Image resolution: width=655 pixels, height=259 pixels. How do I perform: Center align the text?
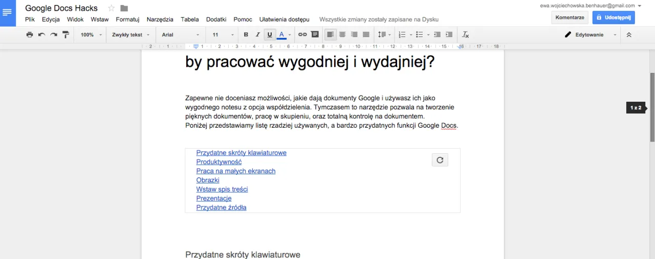coord(342,35)
